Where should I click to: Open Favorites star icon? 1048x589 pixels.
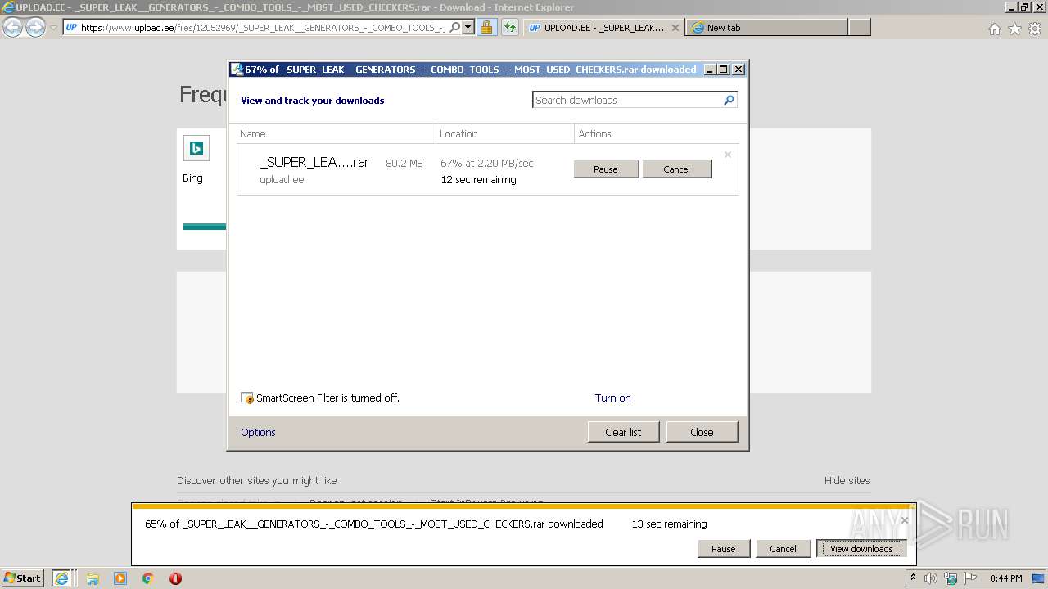1014,29
